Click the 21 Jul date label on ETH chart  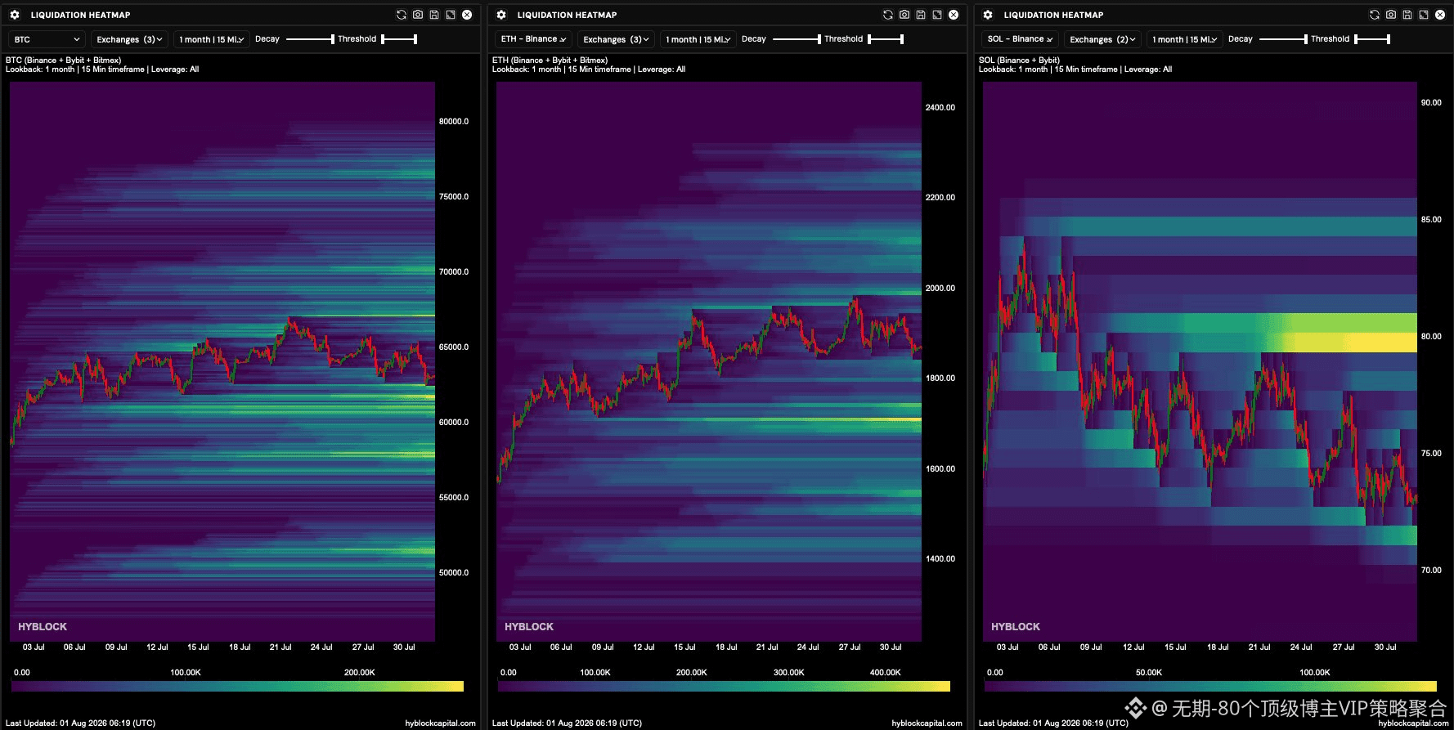[767, 647]
